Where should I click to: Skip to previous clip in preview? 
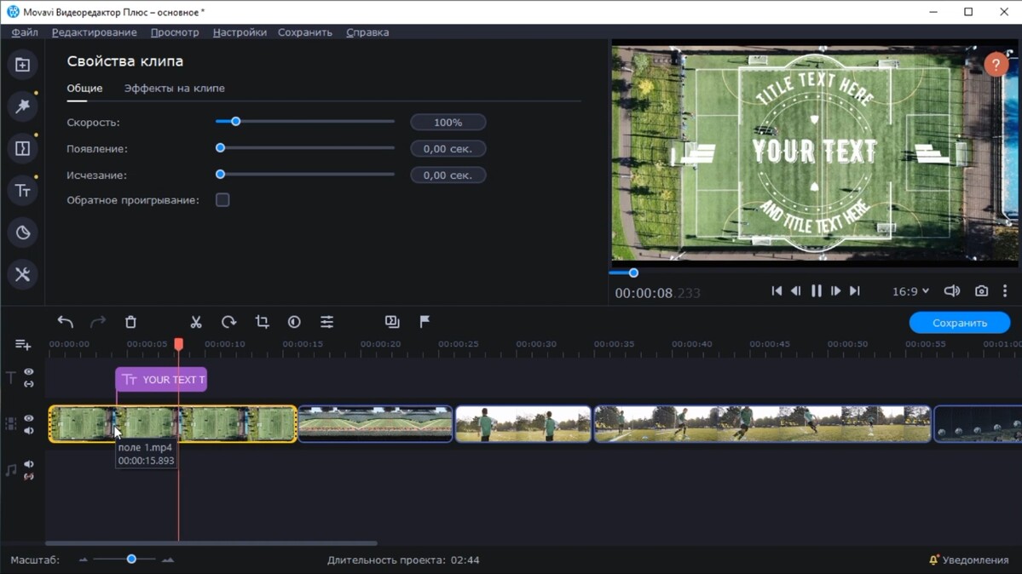(777, 291)
